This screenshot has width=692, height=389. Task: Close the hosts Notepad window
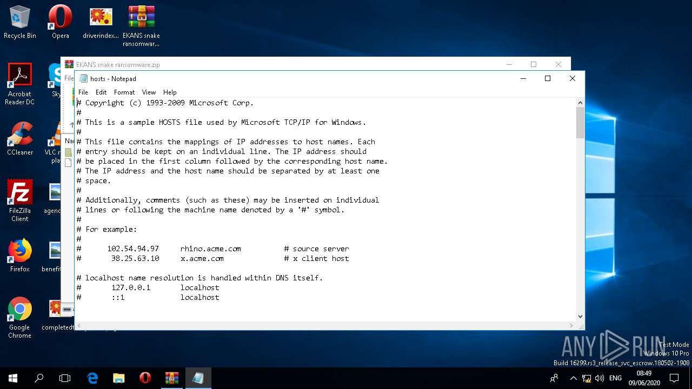[573, 78]
